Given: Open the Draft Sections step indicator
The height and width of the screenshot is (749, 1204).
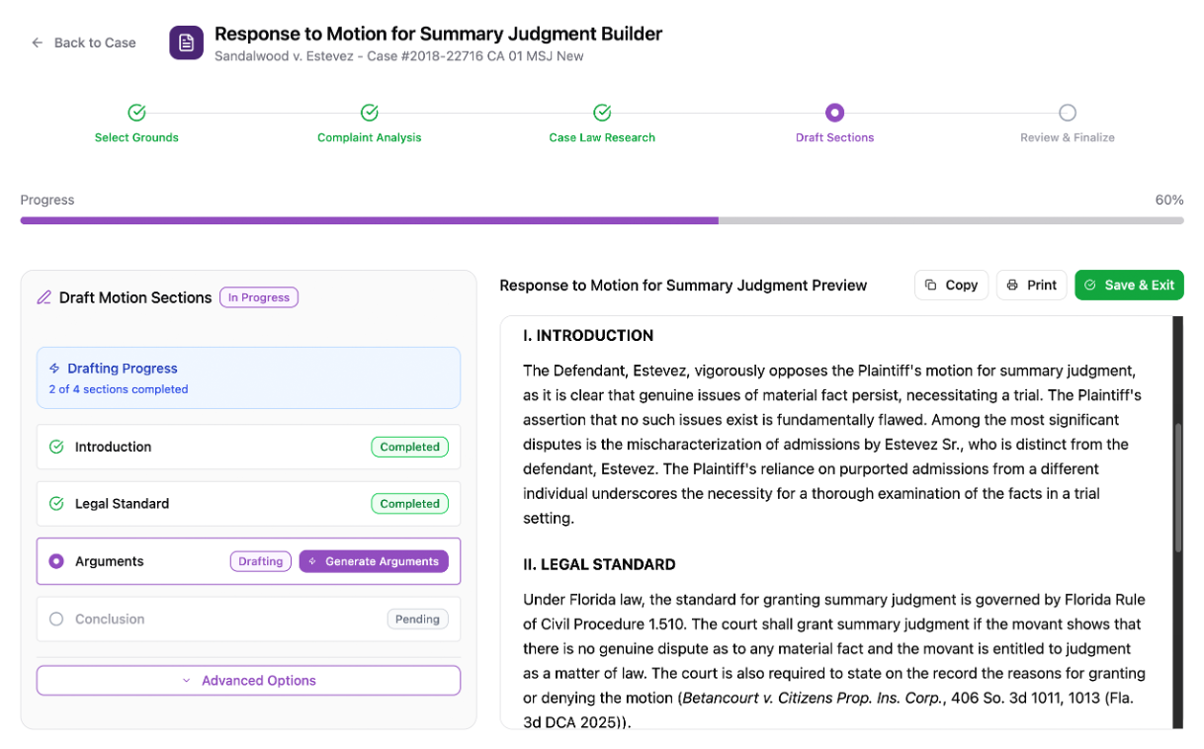Looking at the screenshot, I should (x=835, y=113).
